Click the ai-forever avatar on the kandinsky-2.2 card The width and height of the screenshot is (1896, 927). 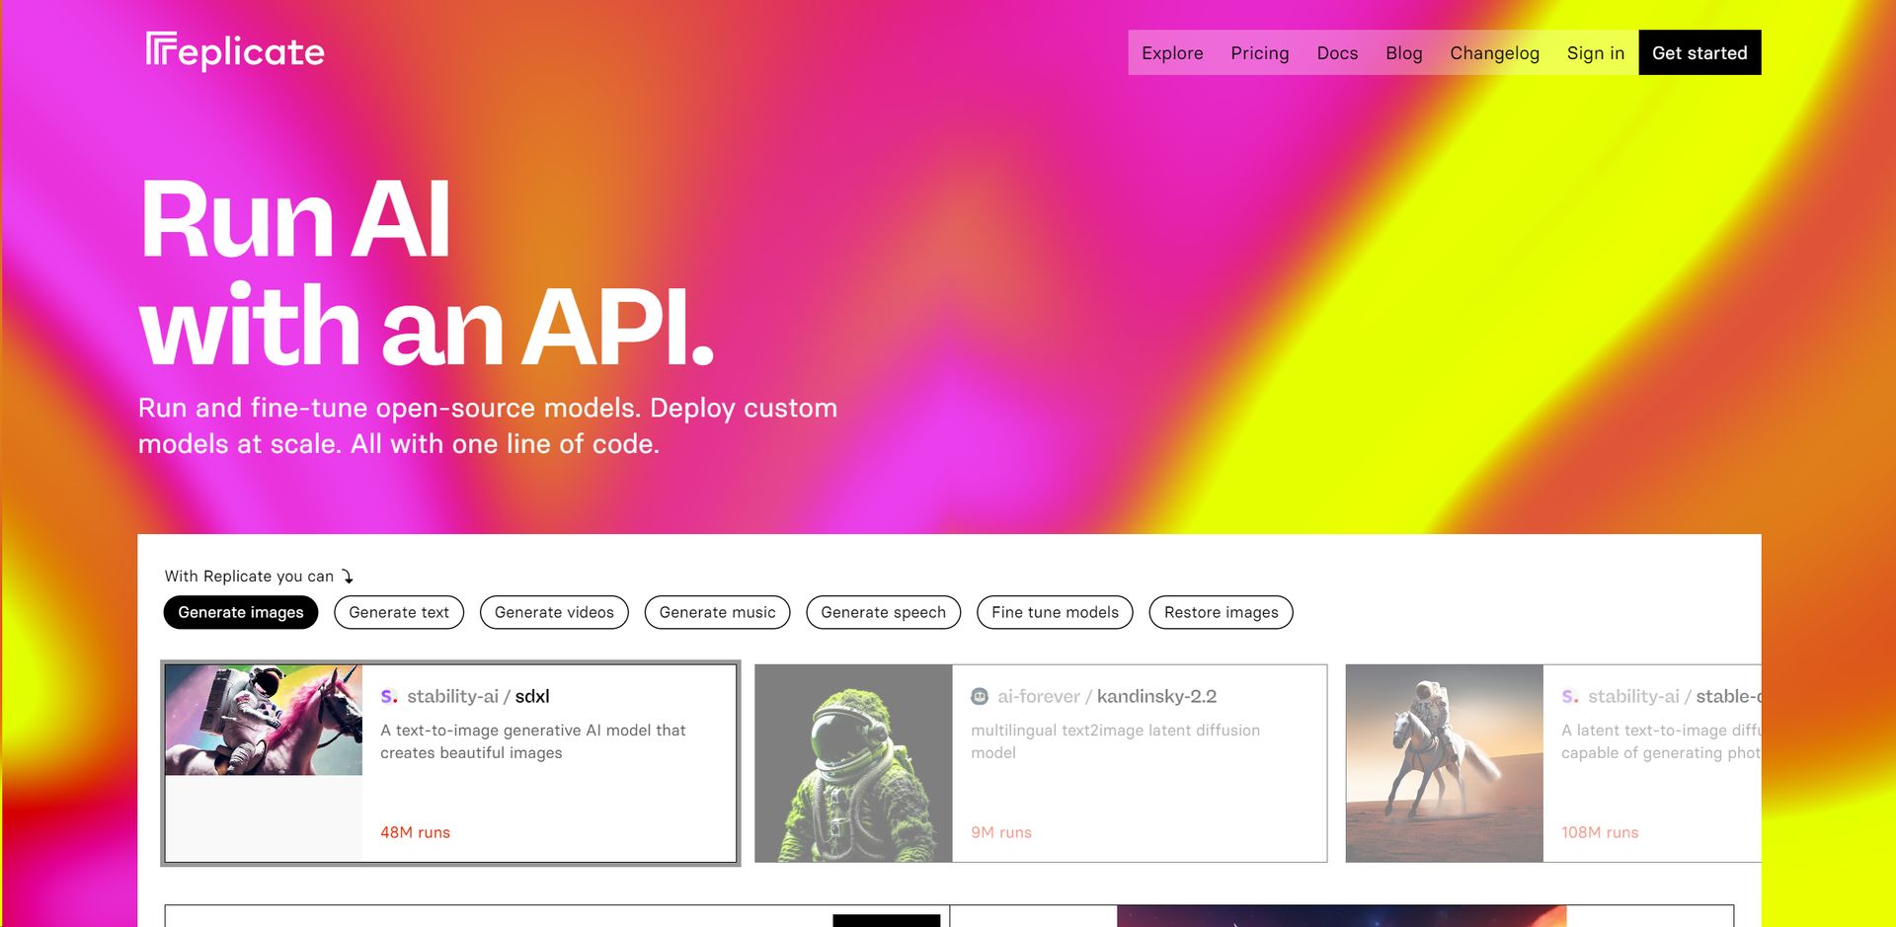[980, 696]
